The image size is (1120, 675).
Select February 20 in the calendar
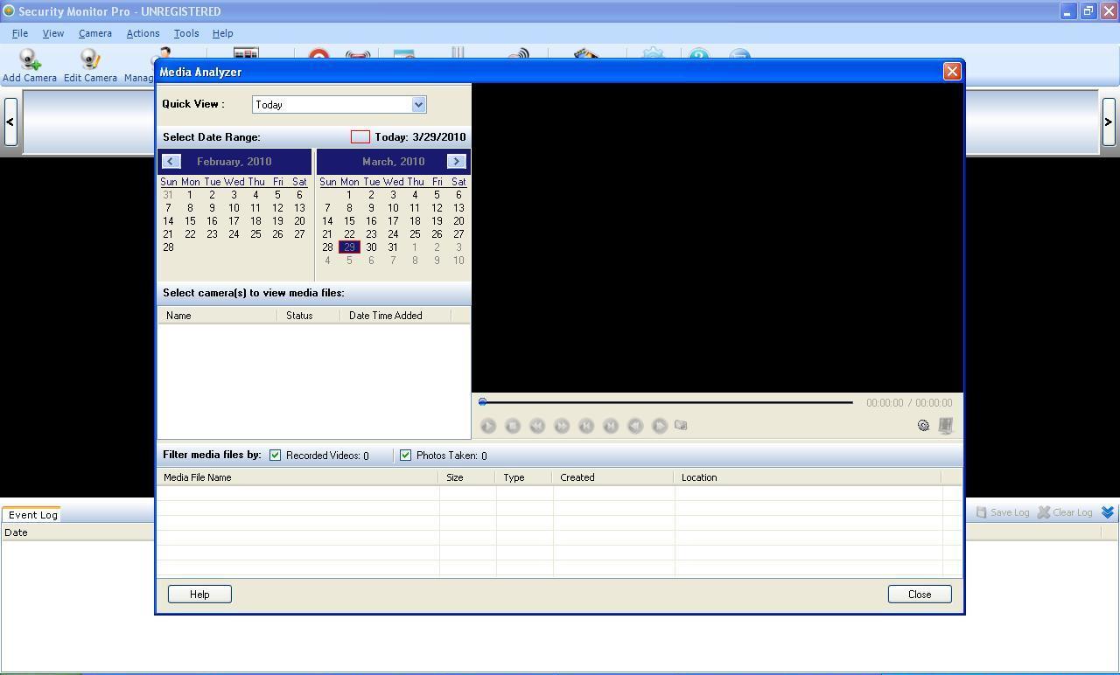tap(299, 221)
